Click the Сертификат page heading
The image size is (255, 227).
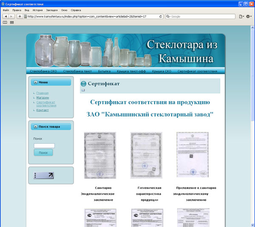[104, 84]
